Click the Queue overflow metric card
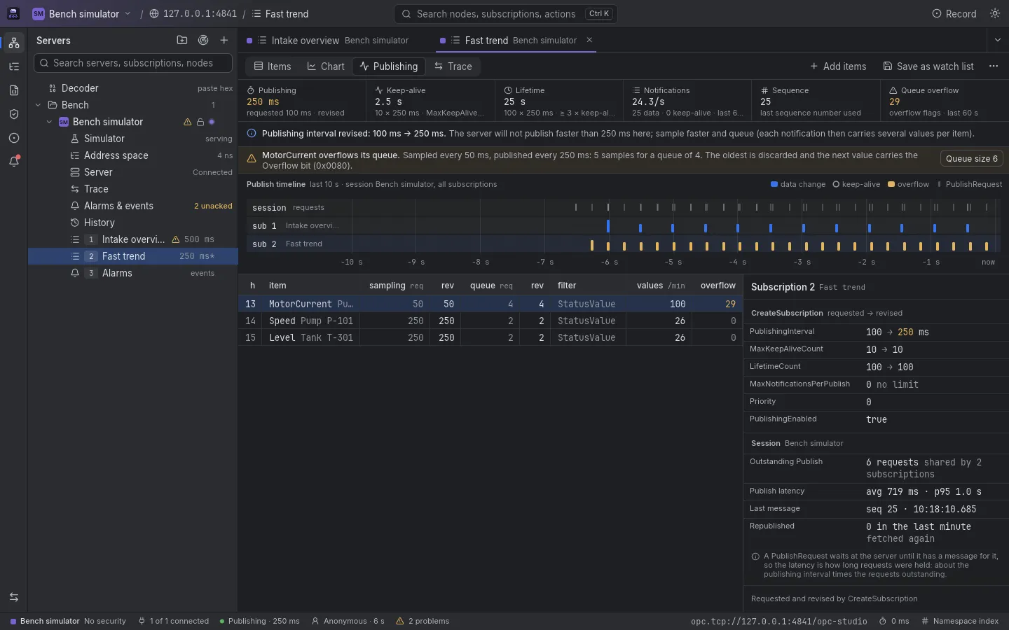This screenshot has width=1009, height=630. 945,101
